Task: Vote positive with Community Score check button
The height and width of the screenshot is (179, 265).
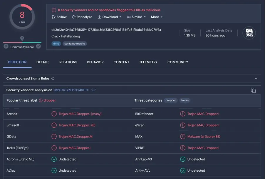Action: [38, 47]
